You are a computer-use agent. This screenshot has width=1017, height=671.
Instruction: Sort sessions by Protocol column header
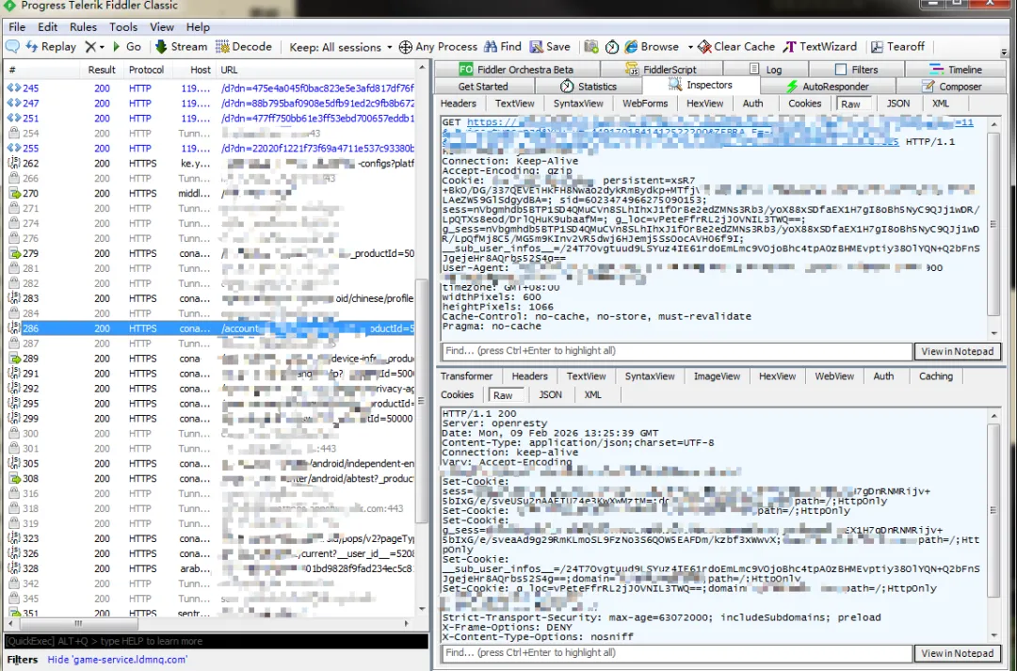pos(146,70)
